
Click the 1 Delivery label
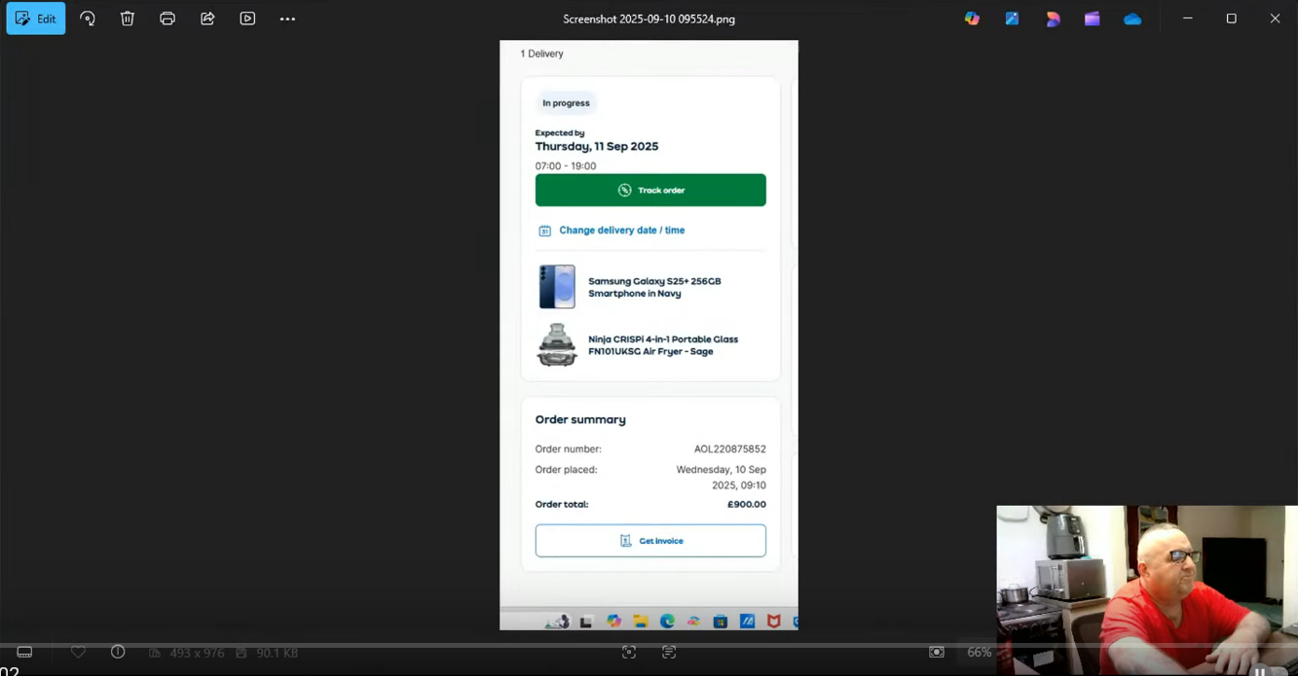[x=541, y=53]
